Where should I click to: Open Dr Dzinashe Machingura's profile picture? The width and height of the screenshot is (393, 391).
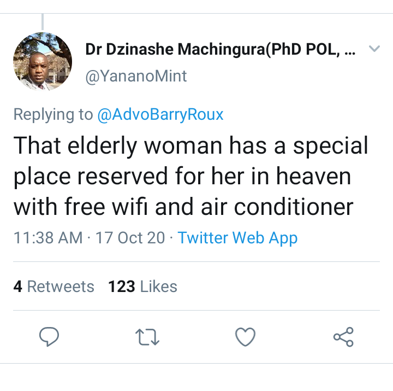pyautogui.click(x=43, y=61)
